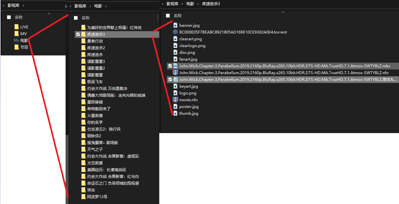Uncheck the John Wick mkv file checkbox
Viewport: 399px width, 204px height.
click(170, 66)
